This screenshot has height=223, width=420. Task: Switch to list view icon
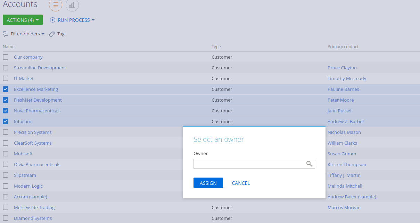(x=56, y=5)
